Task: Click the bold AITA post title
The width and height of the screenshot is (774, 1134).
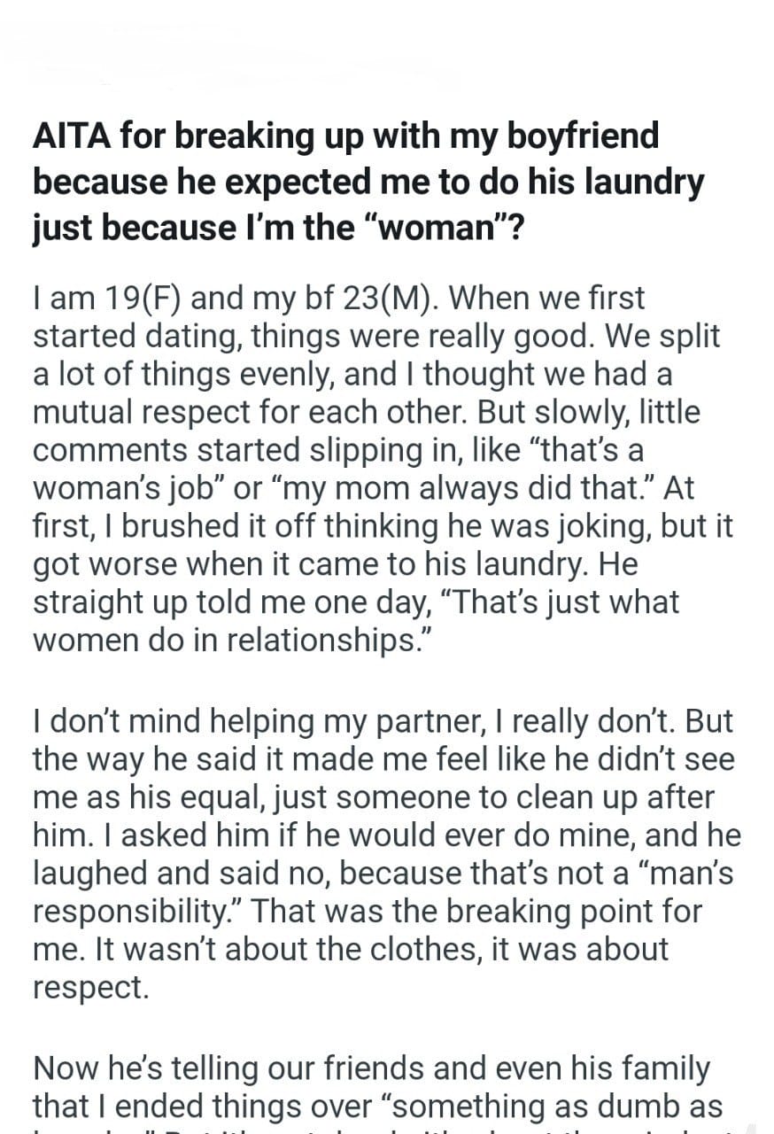Action: 368,182
